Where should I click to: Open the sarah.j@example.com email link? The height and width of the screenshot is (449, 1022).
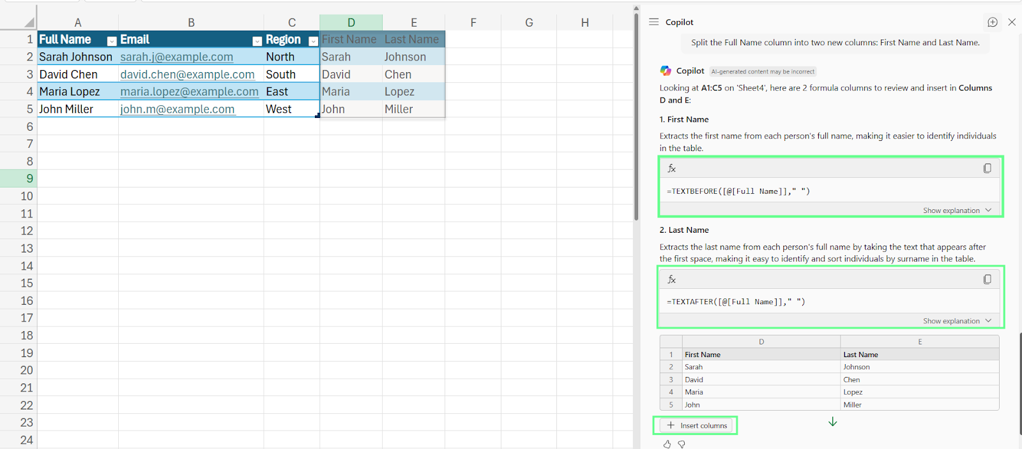[x=176, y=57]
